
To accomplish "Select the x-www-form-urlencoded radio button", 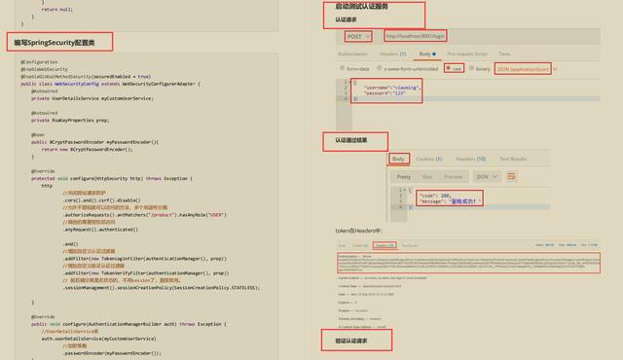I will pyautogui.click(x=379, y=68).
